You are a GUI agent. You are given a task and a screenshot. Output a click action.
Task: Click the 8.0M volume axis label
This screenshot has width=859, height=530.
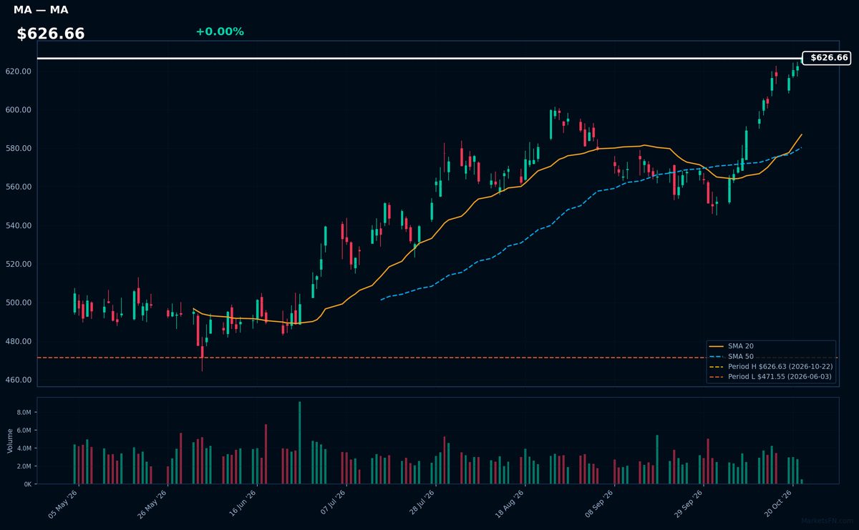(x=23, y=413)
